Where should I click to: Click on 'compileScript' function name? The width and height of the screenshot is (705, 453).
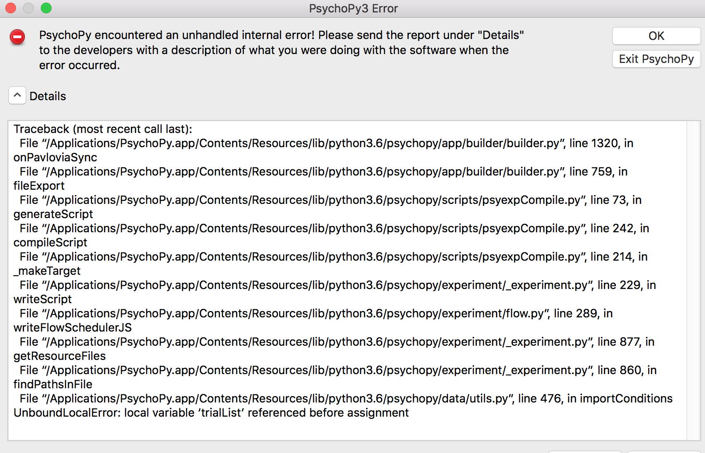(50, 242)
